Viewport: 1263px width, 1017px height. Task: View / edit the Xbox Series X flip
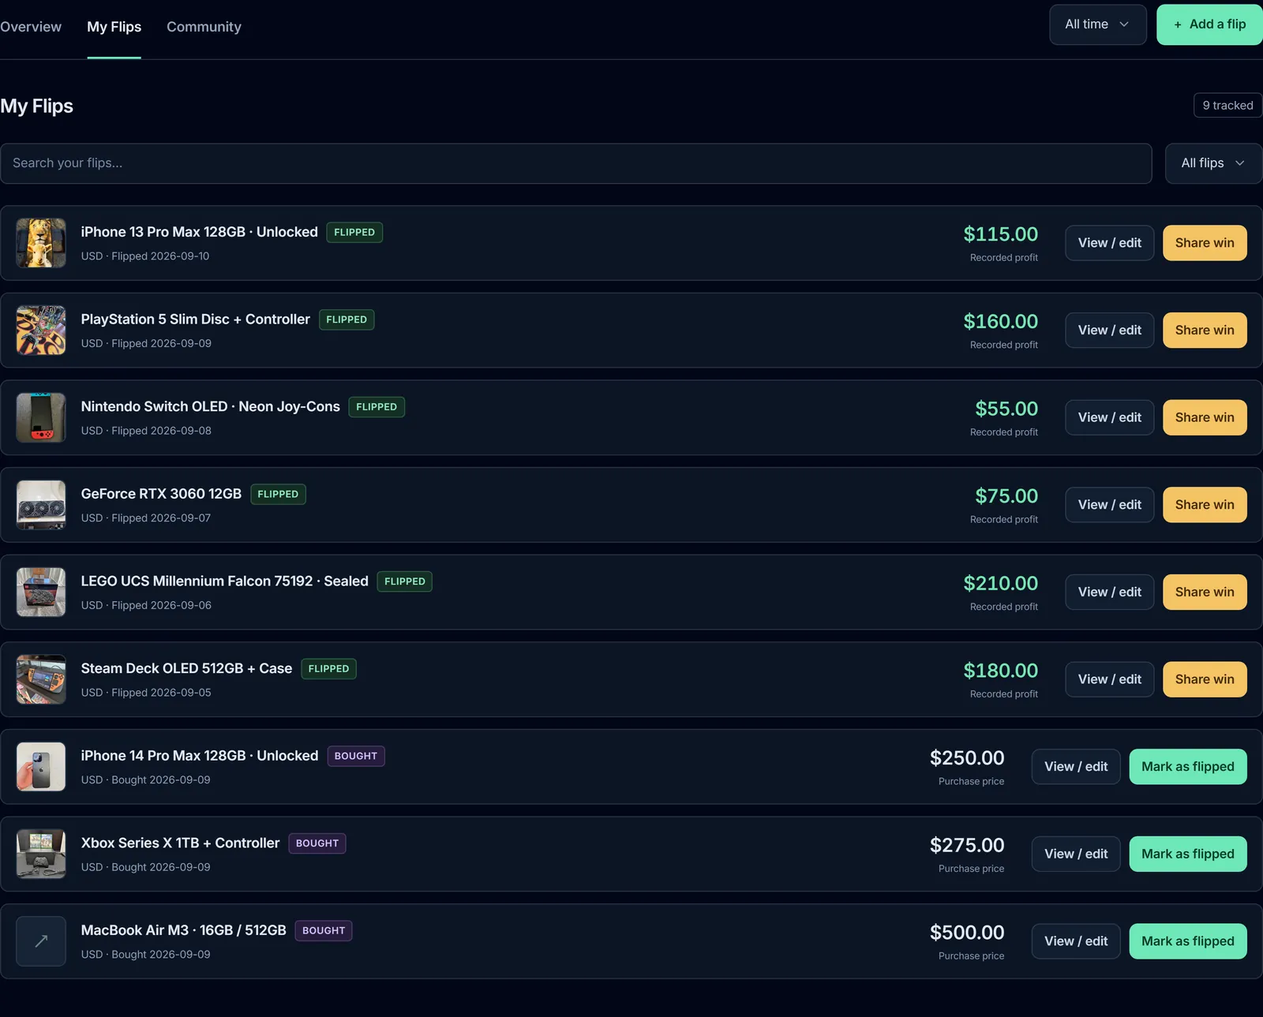(x=1076, y=854)
